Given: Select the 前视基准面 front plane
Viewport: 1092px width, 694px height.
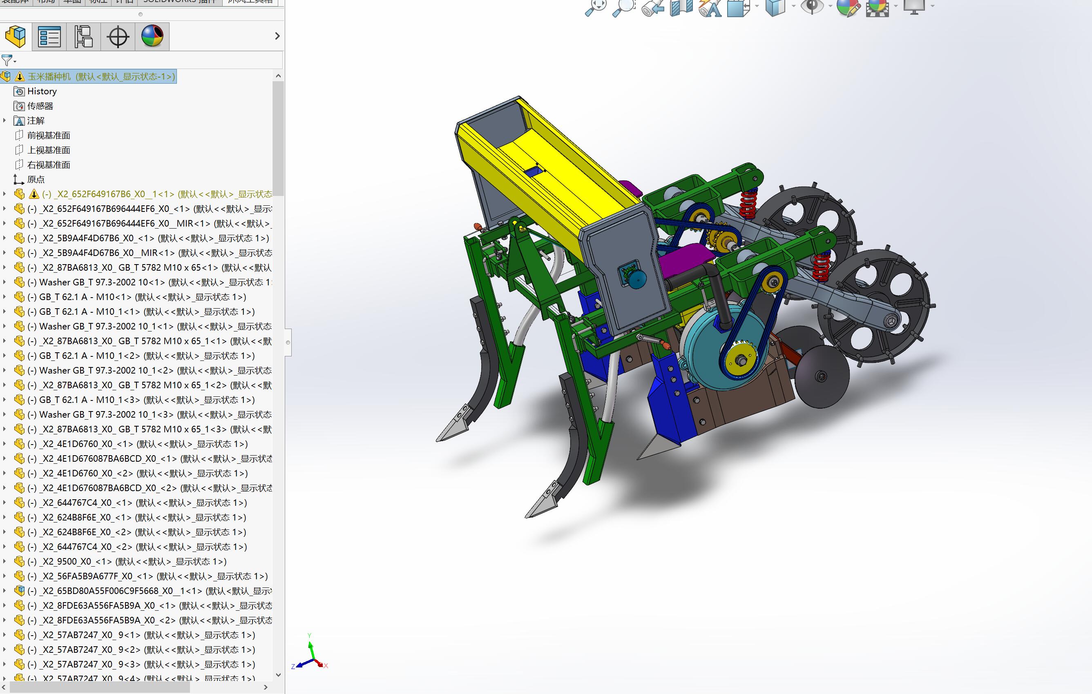Looking at the screenshot, I should coord(49,136).
